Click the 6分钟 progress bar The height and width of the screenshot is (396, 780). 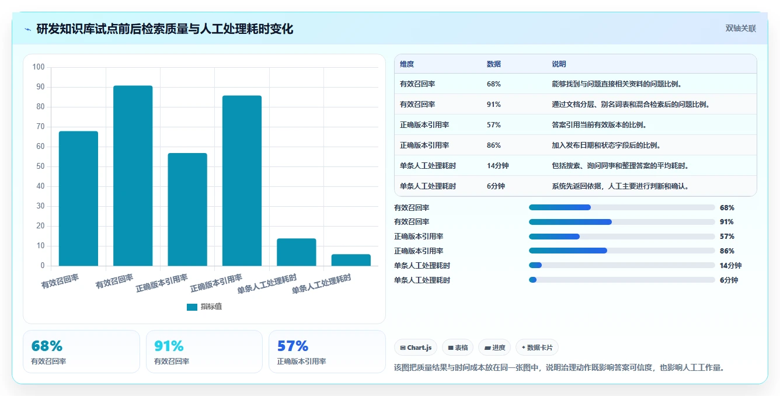[622, 280]
